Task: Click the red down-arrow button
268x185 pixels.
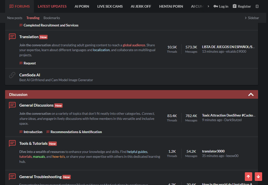Action: 258,176
